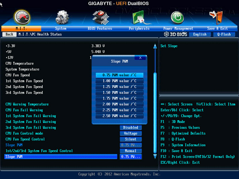This screenshot has height=179, width=239.
Task: Click the 1st System Fan Speed row
Action: click(24, 81)
